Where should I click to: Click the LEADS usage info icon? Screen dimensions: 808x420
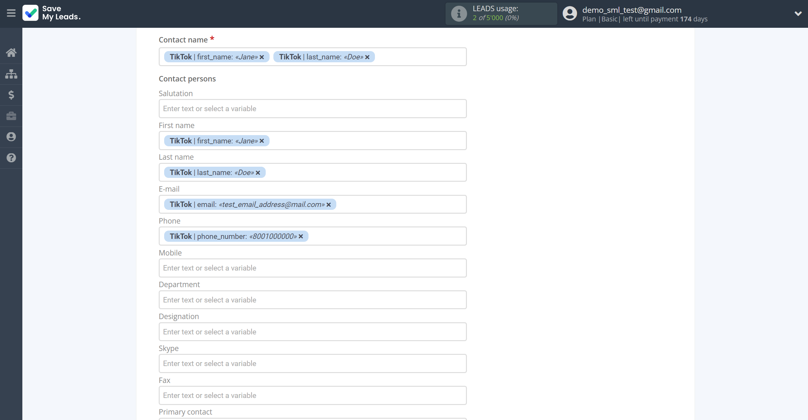click(459, 14)
